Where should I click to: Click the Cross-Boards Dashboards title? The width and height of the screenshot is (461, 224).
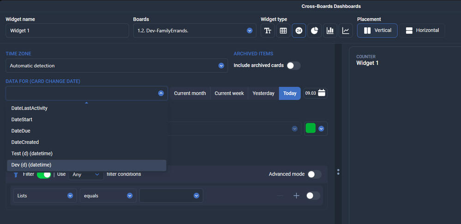331,6
